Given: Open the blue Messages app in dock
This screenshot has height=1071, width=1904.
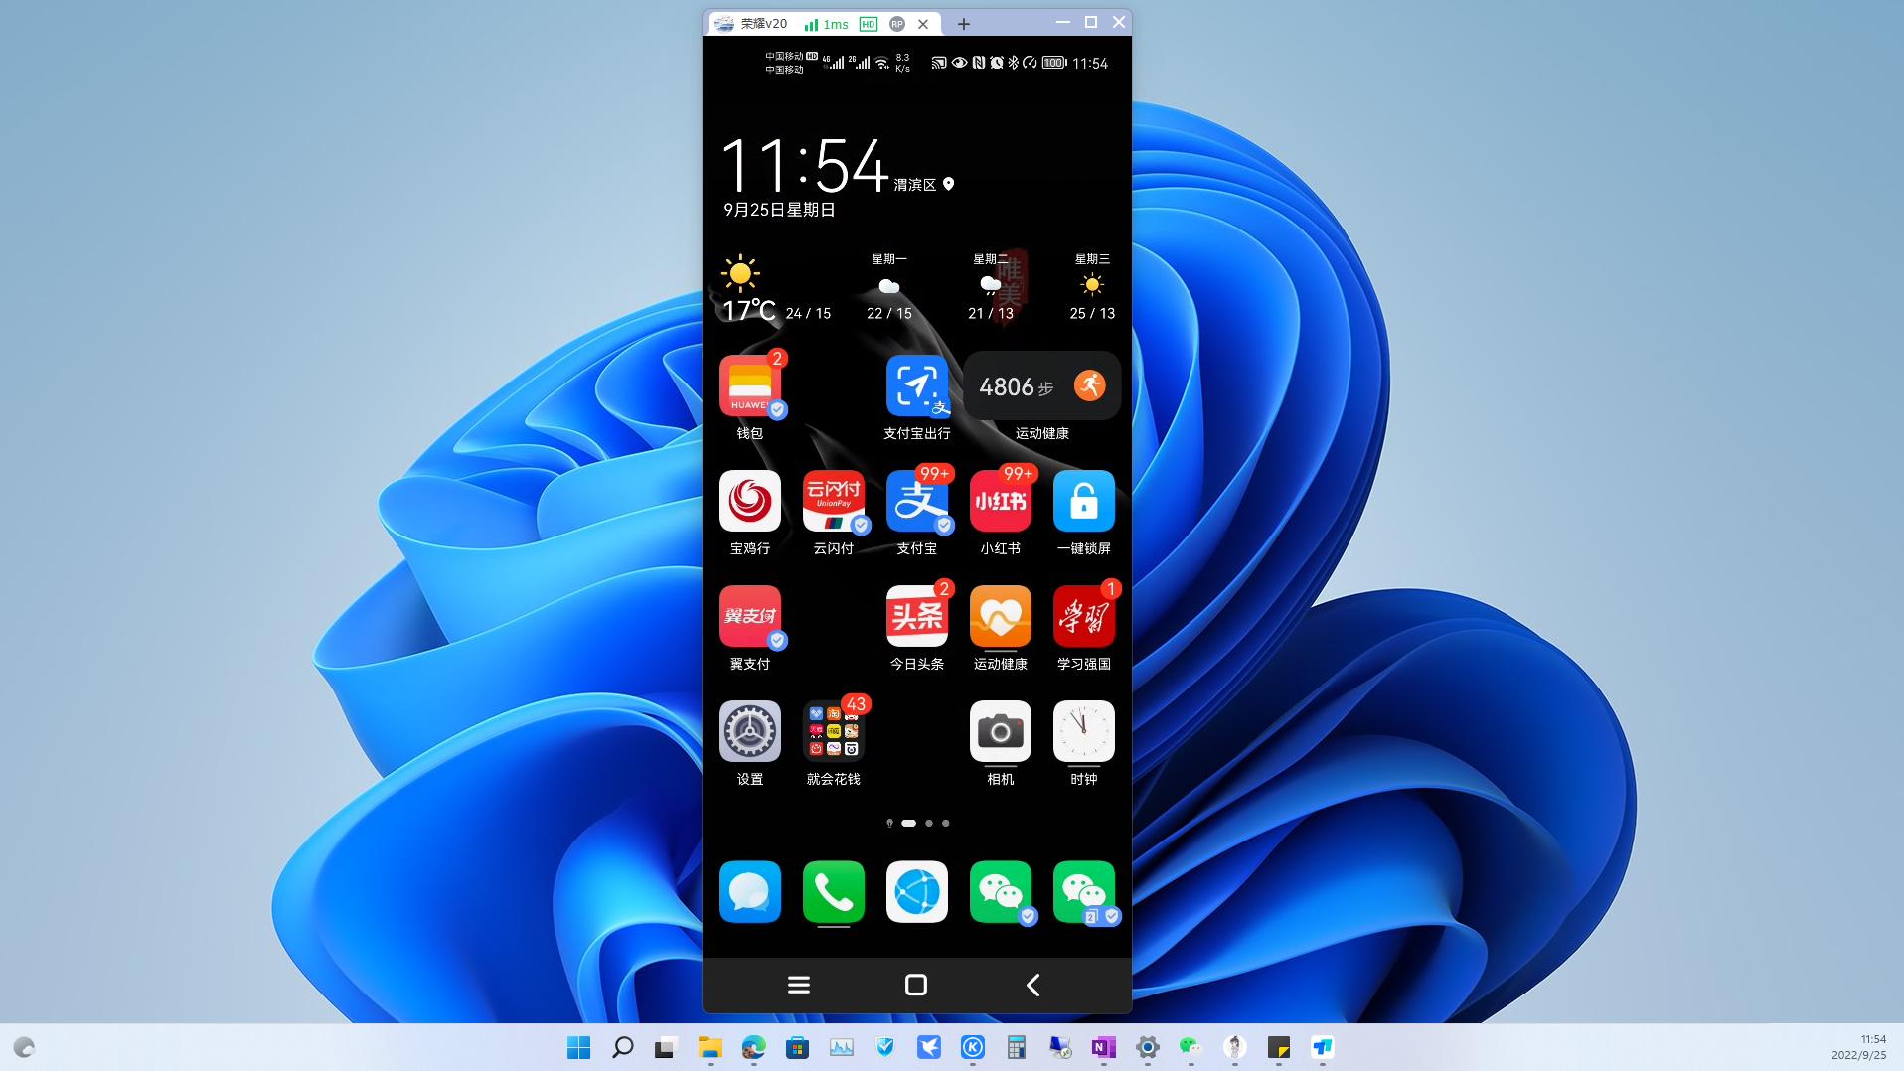Looking at the screenshot, I should point(750,892).
